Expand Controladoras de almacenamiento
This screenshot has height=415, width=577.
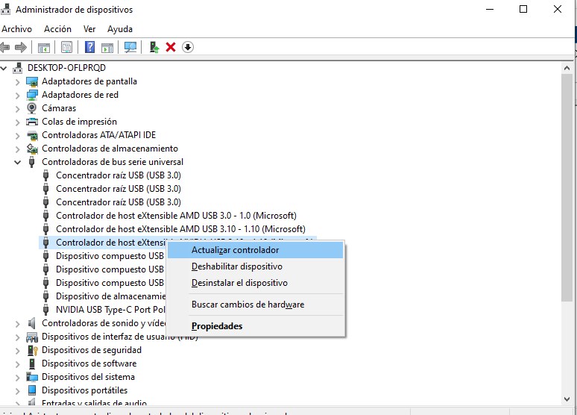[x=17, y=149]
